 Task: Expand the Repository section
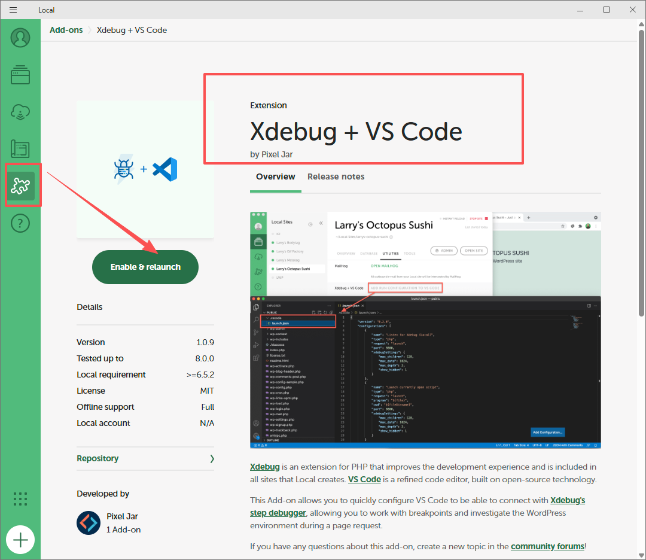click(145, 458)
